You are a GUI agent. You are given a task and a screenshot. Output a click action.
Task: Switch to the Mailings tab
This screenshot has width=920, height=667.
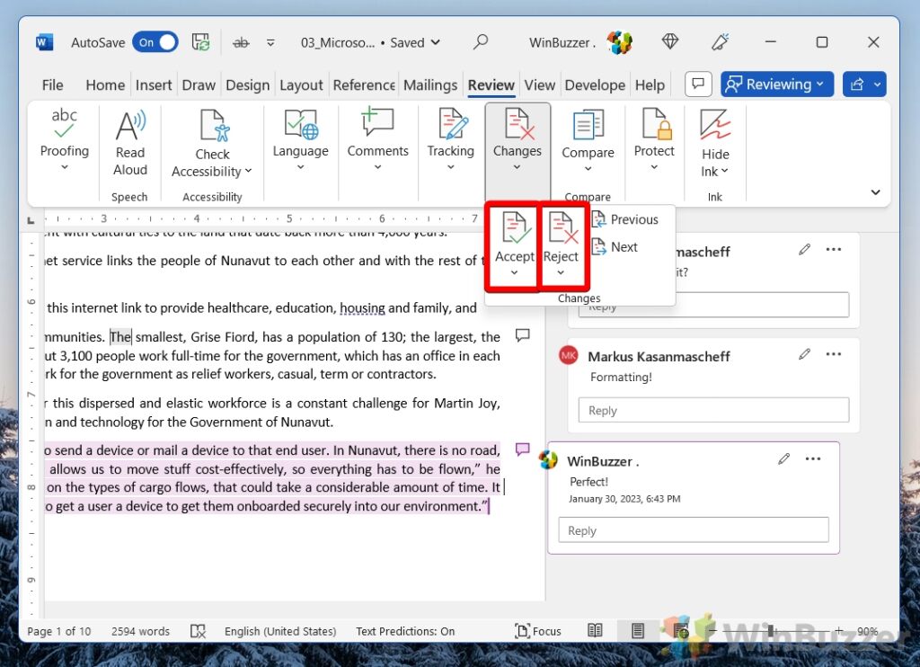point(430,84)
